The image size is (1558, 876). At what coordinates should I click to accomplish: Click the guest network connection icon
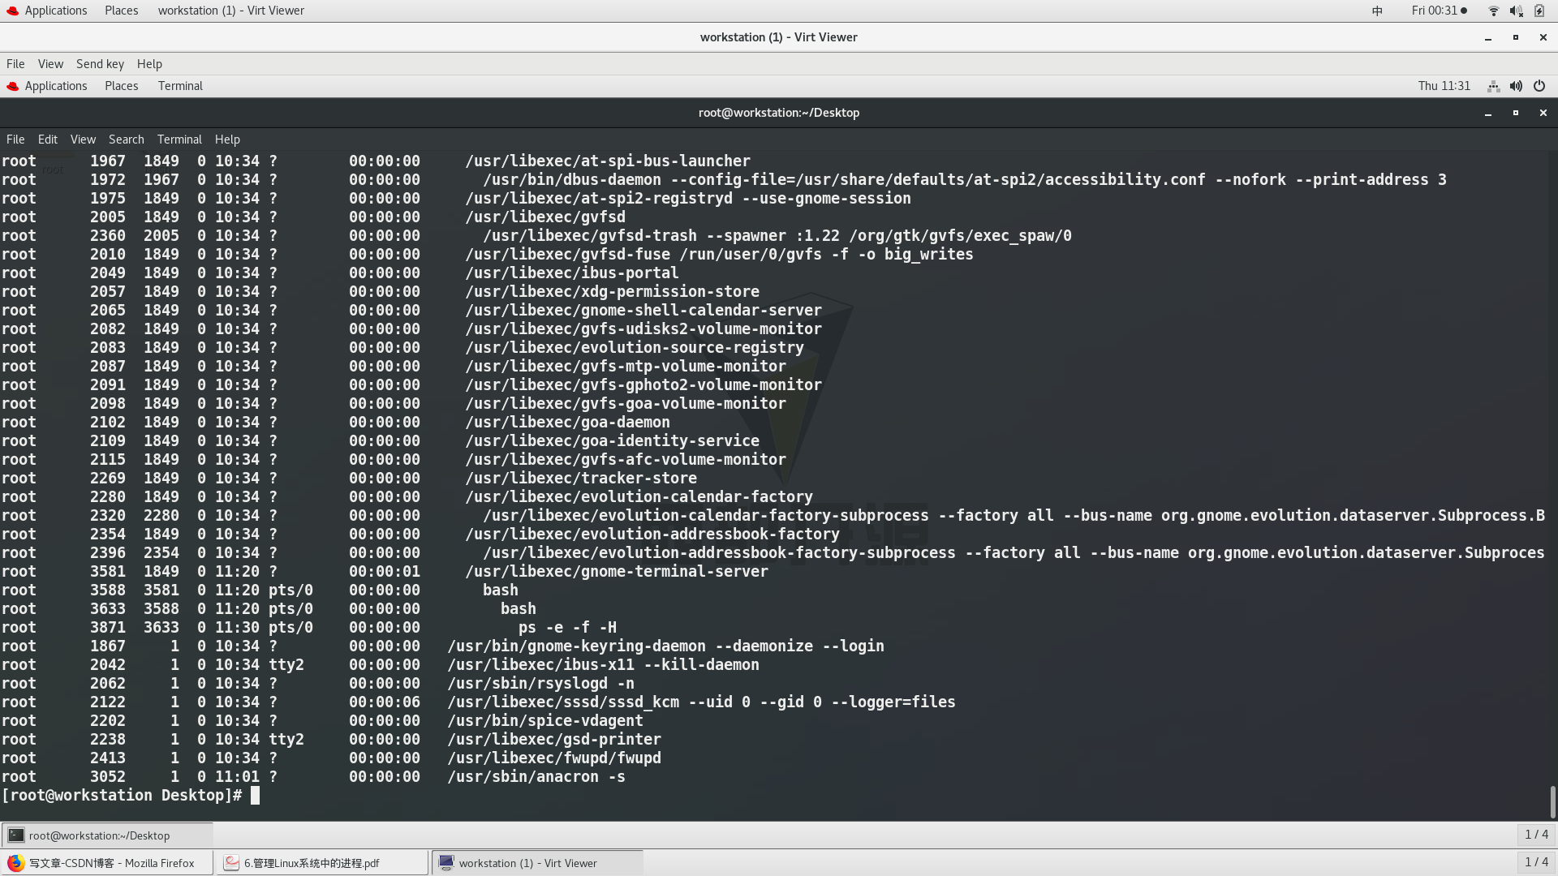point(1493,86)
